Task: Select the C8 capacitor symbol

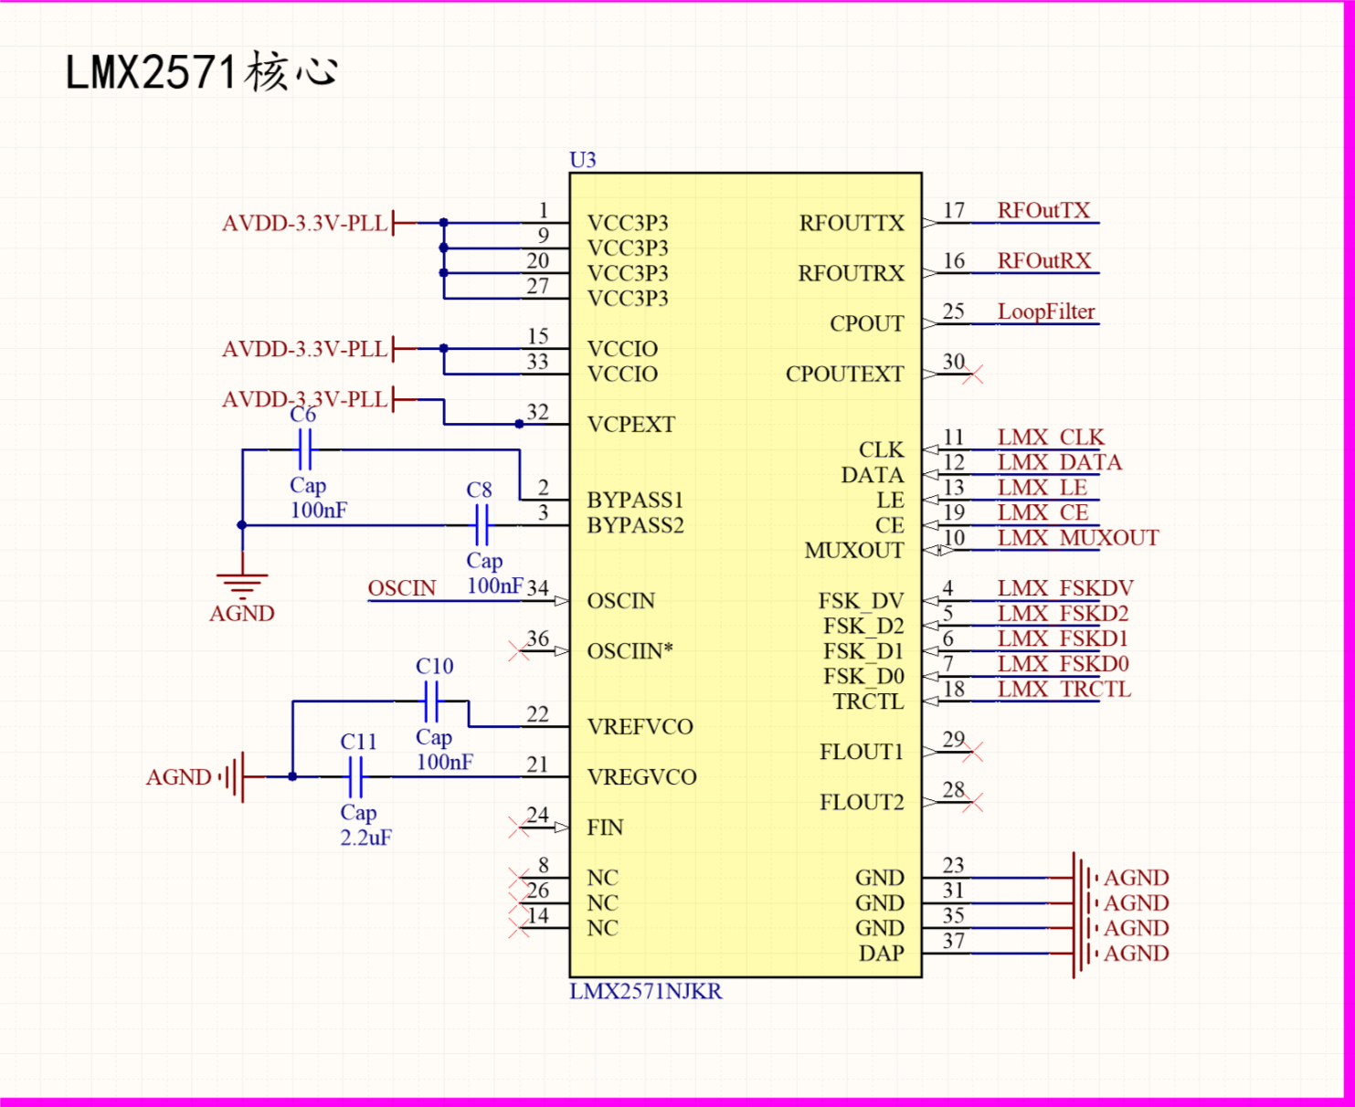Action: (482, 525)
